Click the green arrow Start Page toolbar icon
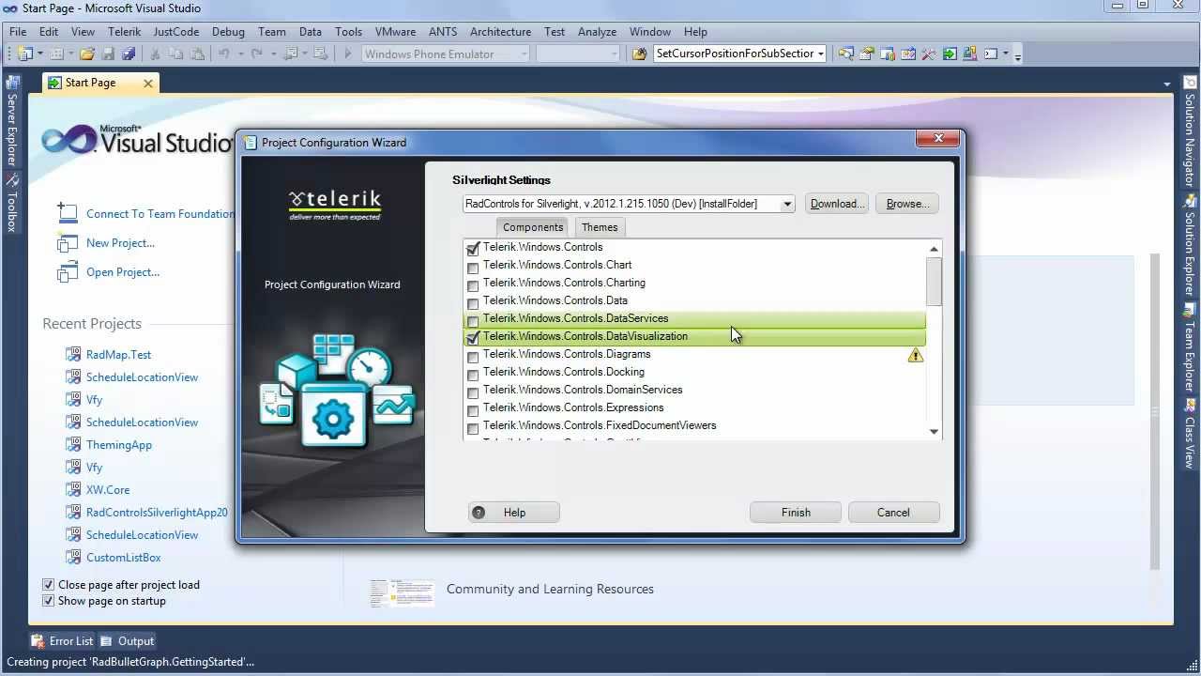Screen dimensions: 1201x676 click(x=949, y=54)
